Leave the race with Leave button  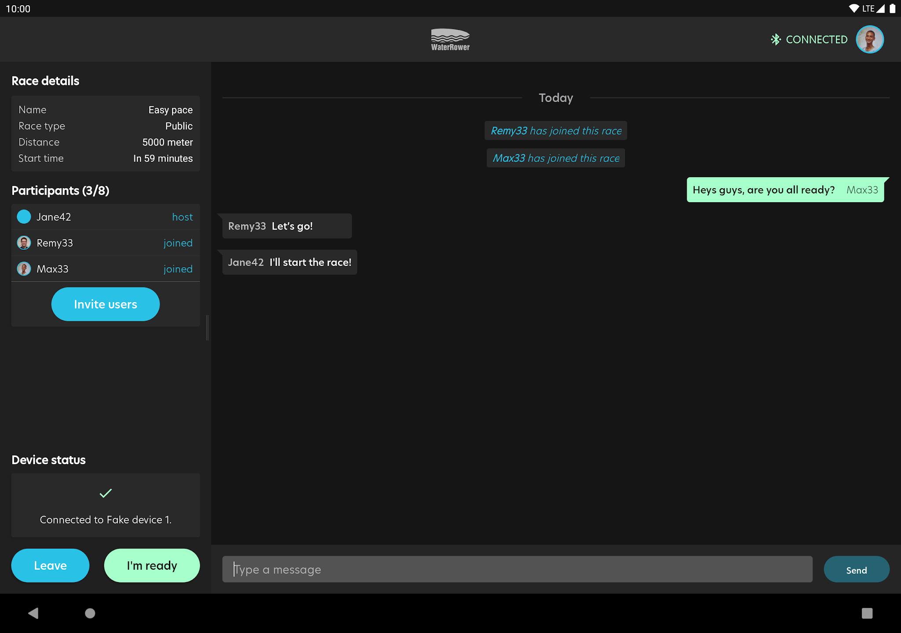[50, 565]
